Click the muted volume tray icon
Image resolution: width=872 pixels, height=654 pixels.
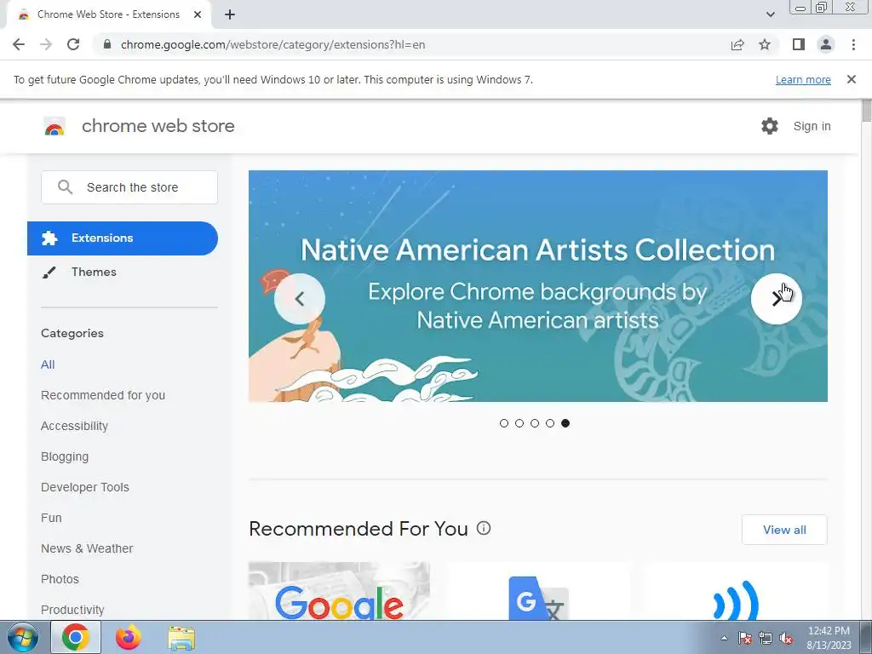(x=786, y=638)
